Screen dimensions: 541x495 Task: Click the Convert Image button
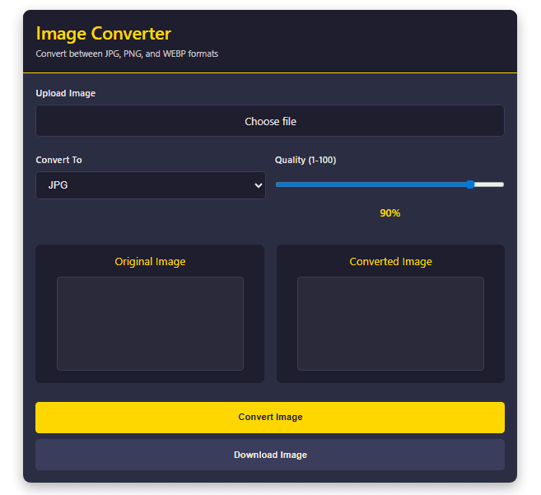[x=270, y=417]
